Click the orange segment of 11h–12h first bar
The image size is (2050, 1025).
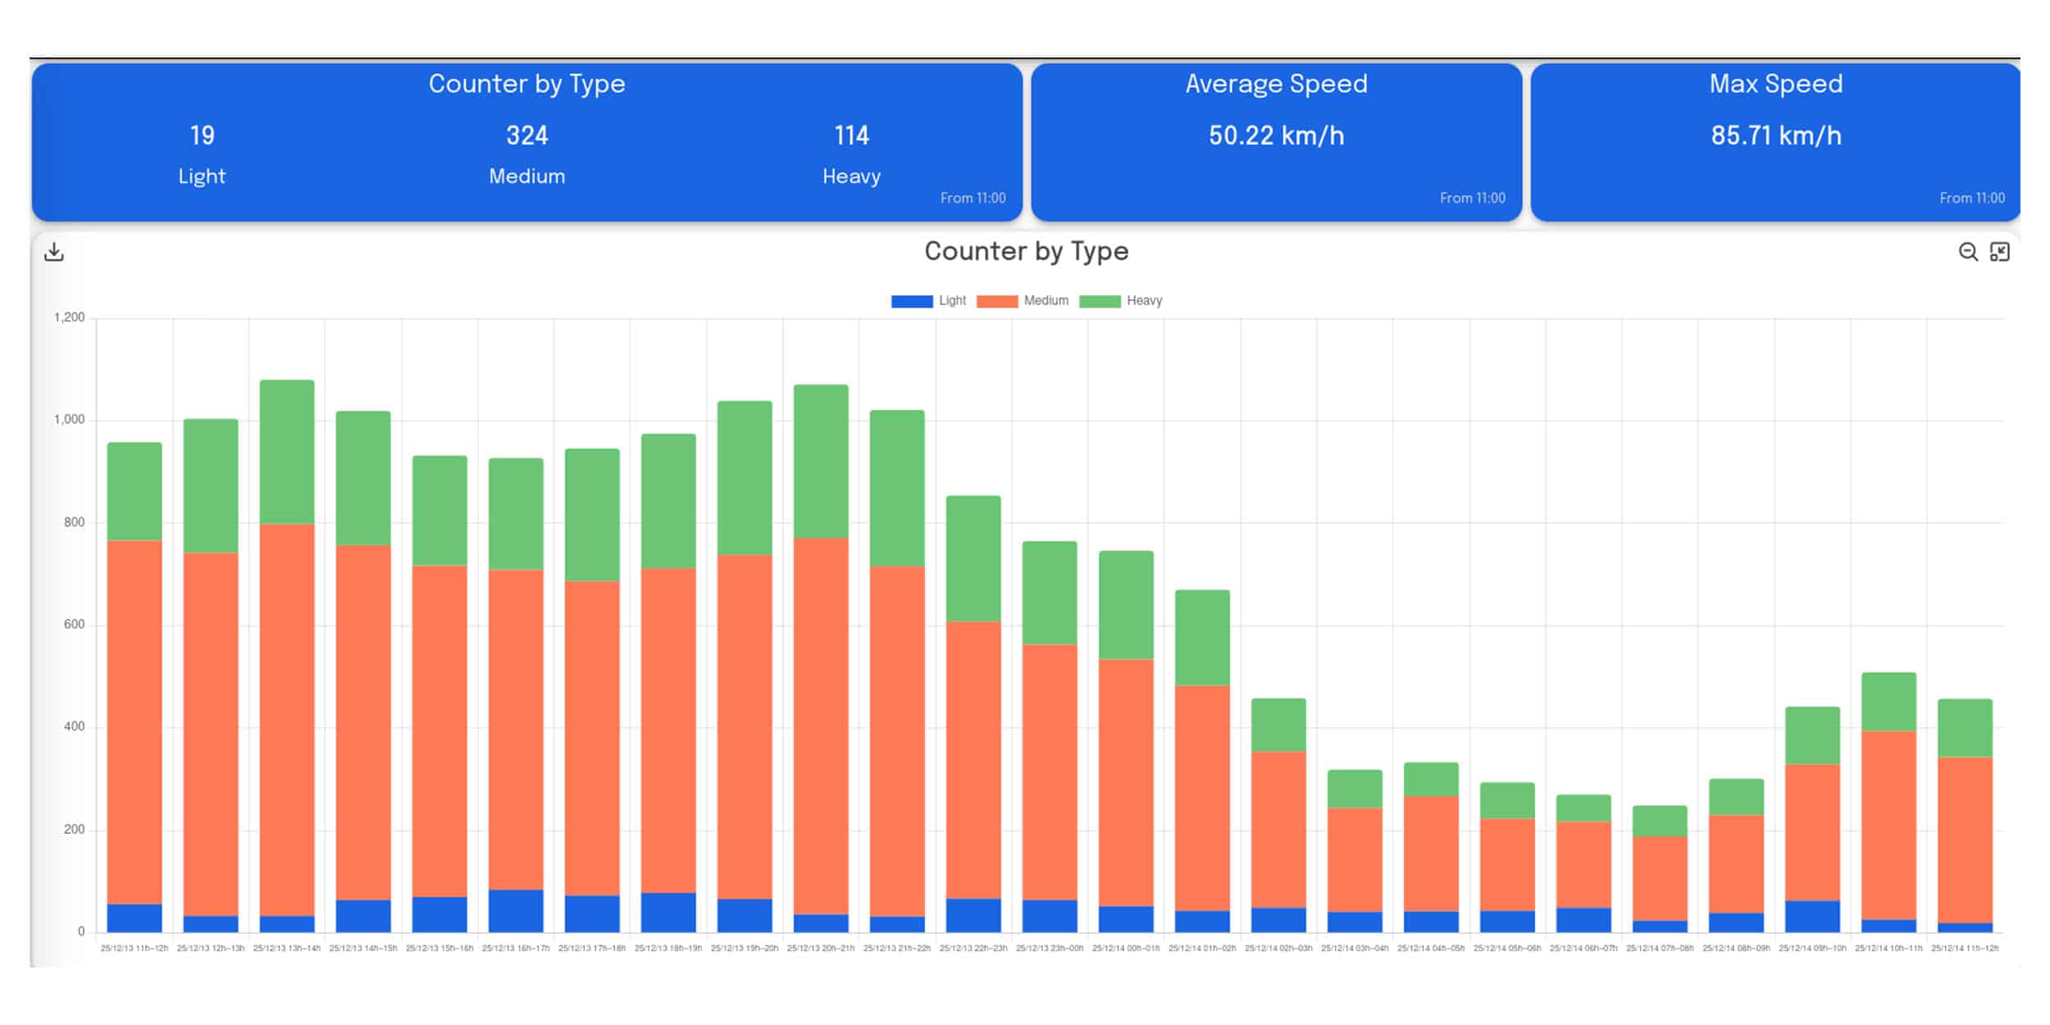click(134, 722)
